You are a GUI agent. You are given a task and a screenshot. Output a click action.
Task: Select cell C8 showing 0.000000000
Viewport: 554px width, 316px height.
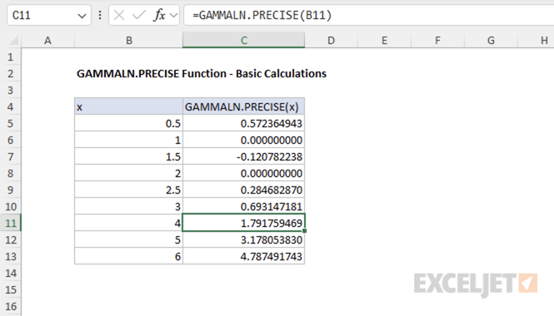pos(243,173)
